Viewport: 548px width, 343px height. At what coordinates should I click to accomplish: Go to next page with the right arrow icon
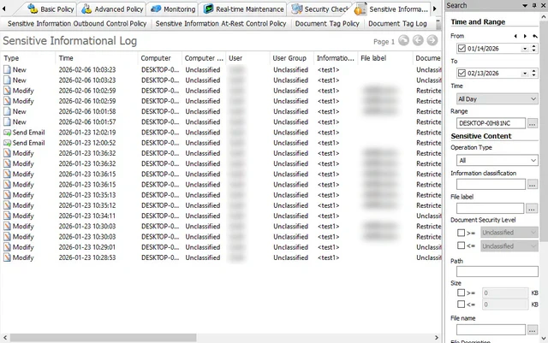click(x=432, y=41)
